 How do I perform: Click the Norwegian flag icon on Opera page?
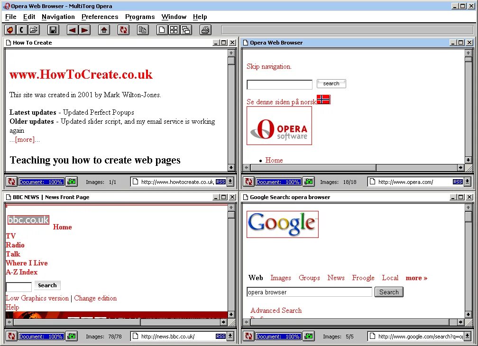point(323,99)
